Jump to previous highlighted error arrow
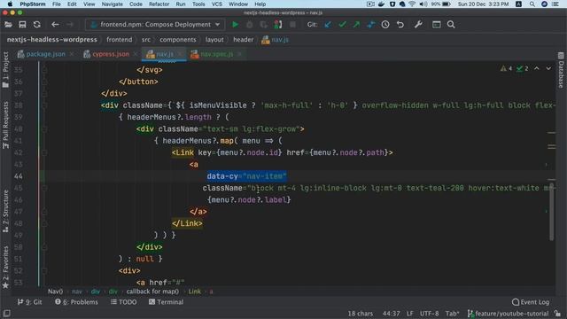This screenshot has width=567, height=319. pyautogui.click(x=537, y=68)
